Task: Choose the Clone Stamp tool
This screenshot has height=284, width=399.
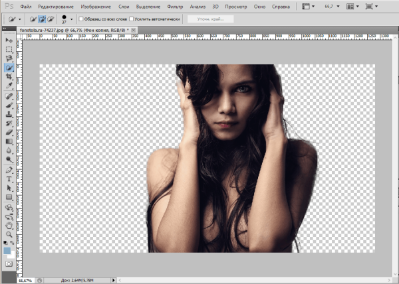Action: [9, 113]
